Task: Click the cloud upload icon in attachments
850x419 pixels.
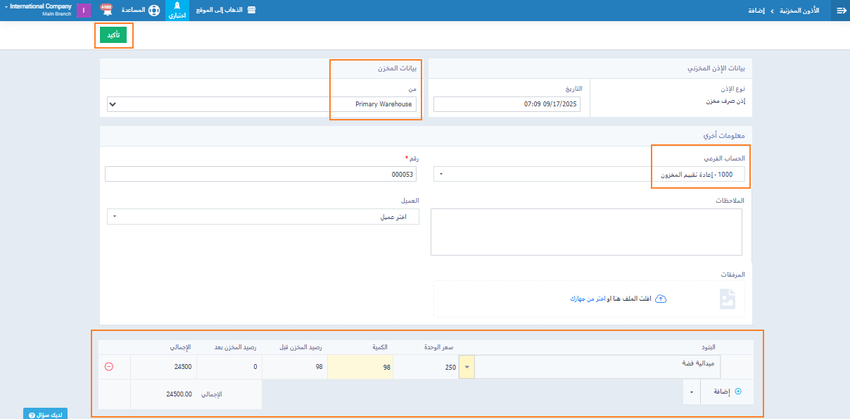Action: tap(661, 299)
